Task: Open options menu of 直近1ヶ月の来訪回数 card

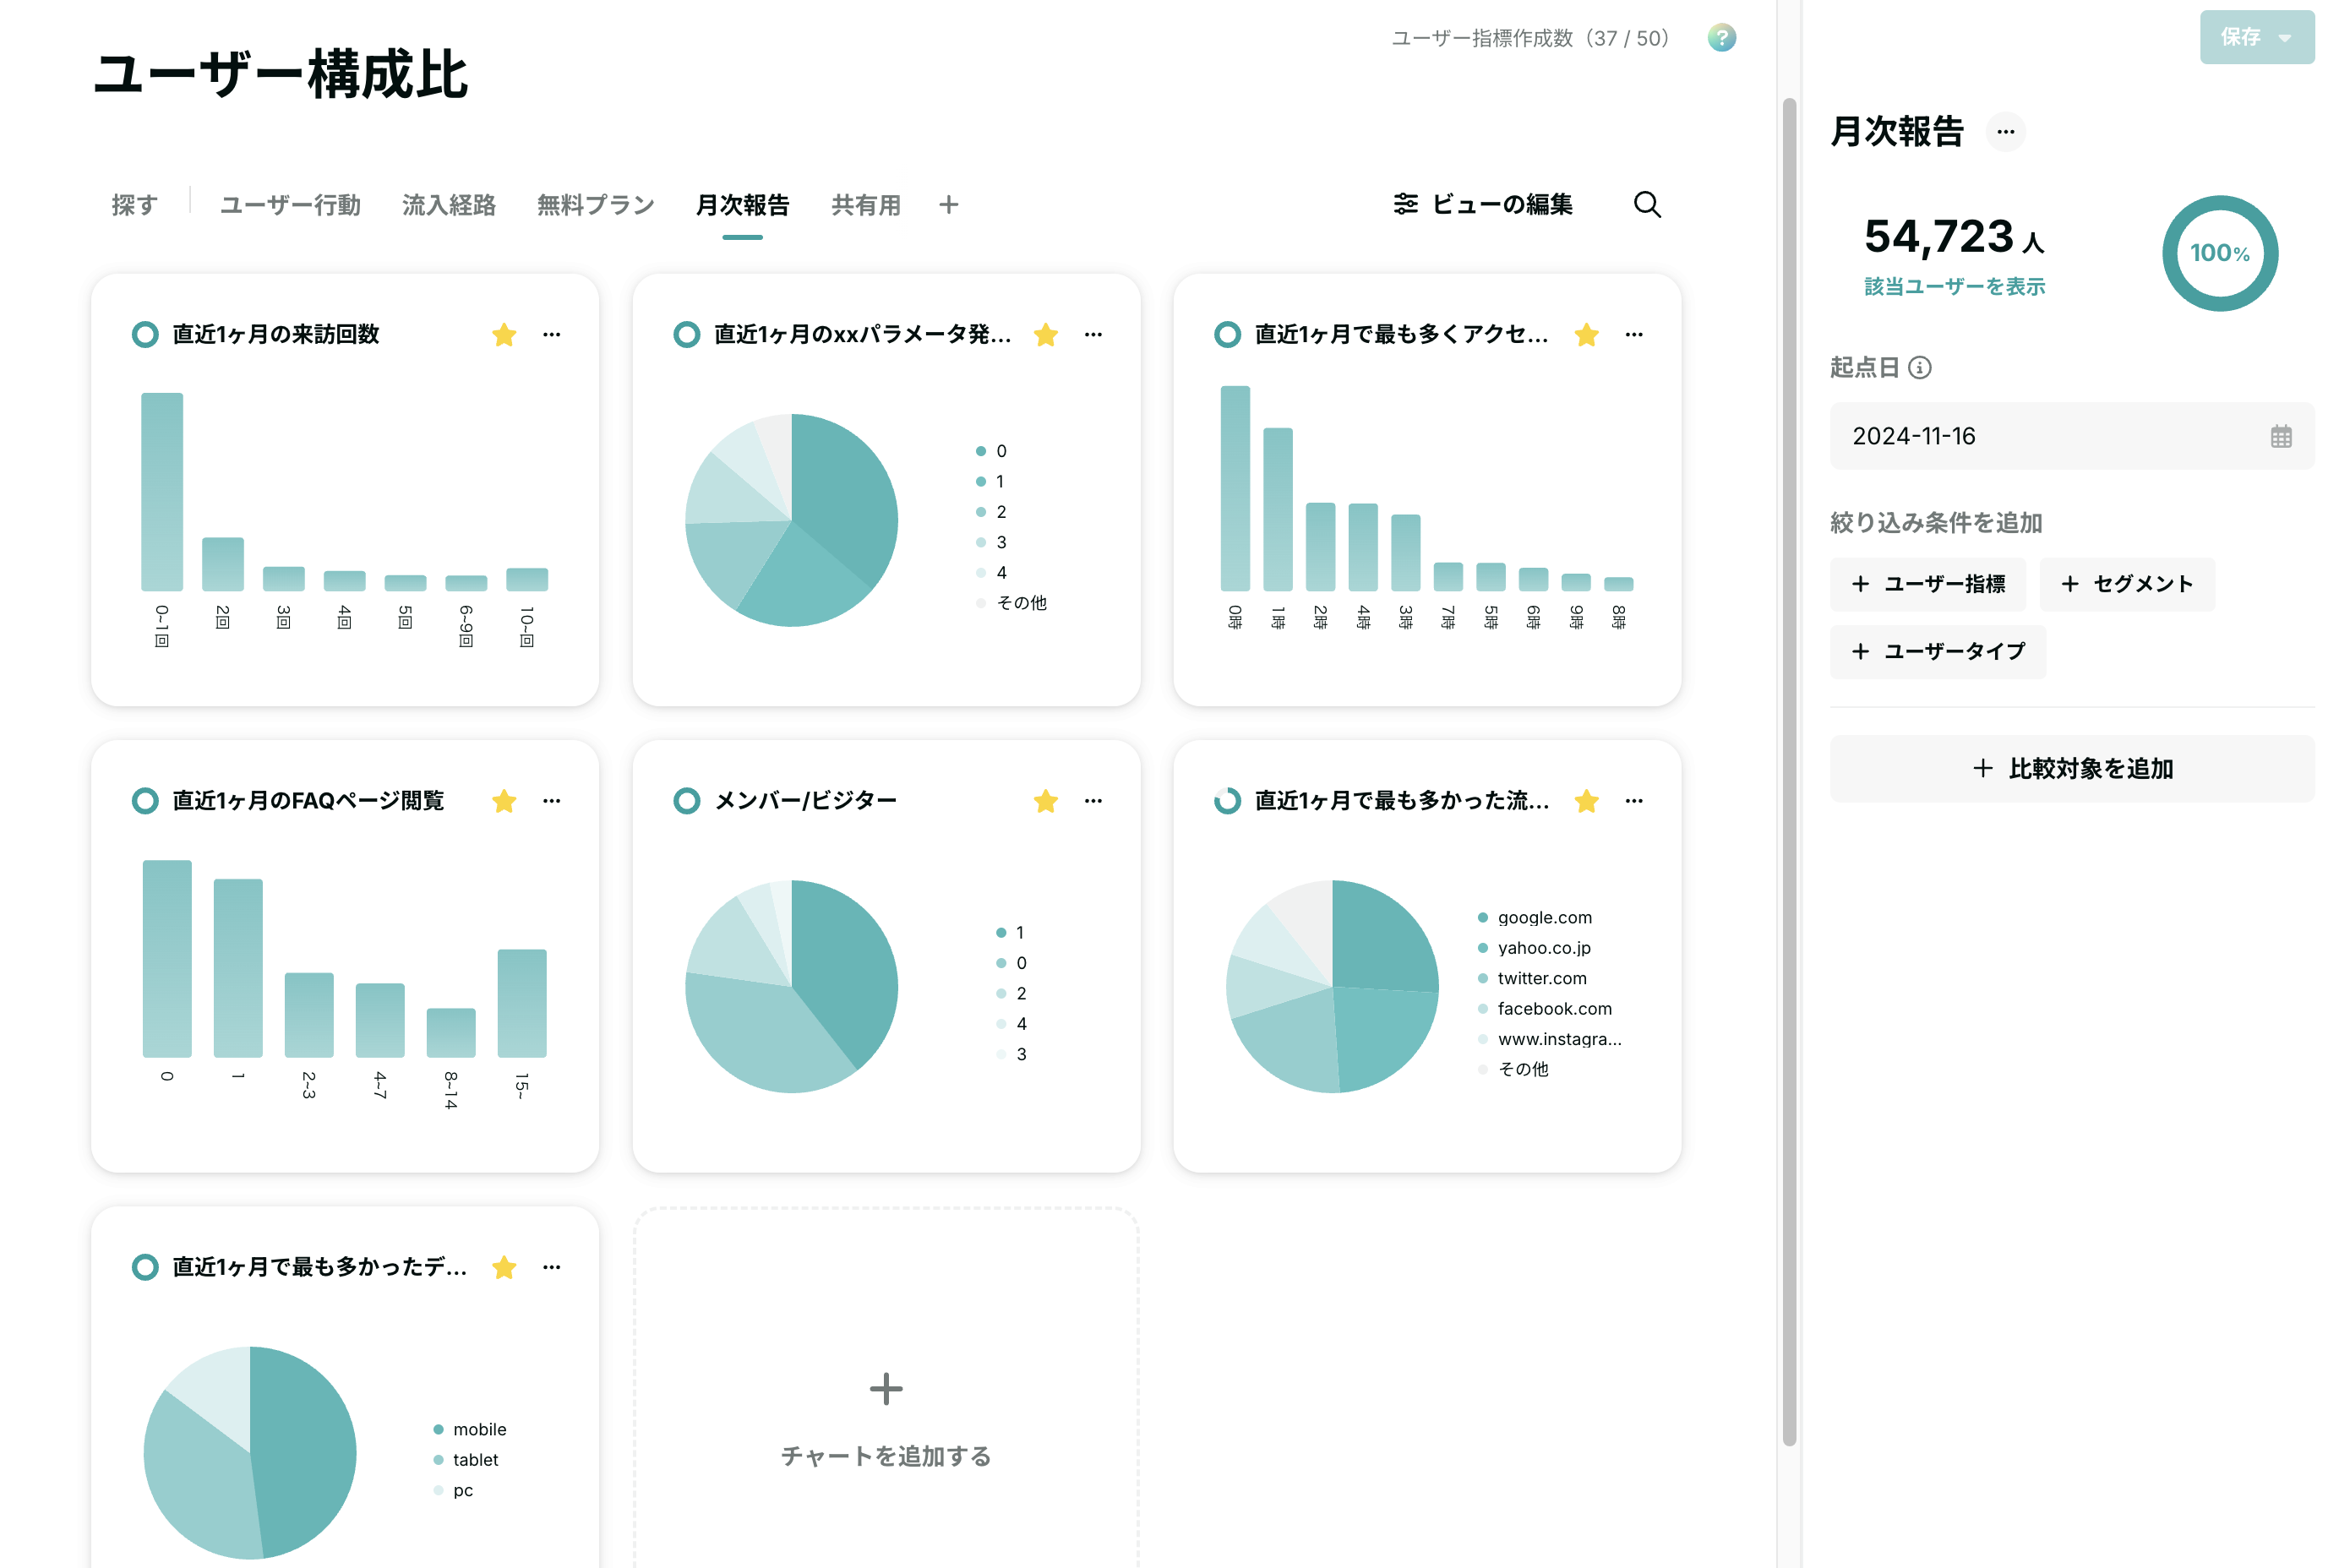Action: [552, 334]
